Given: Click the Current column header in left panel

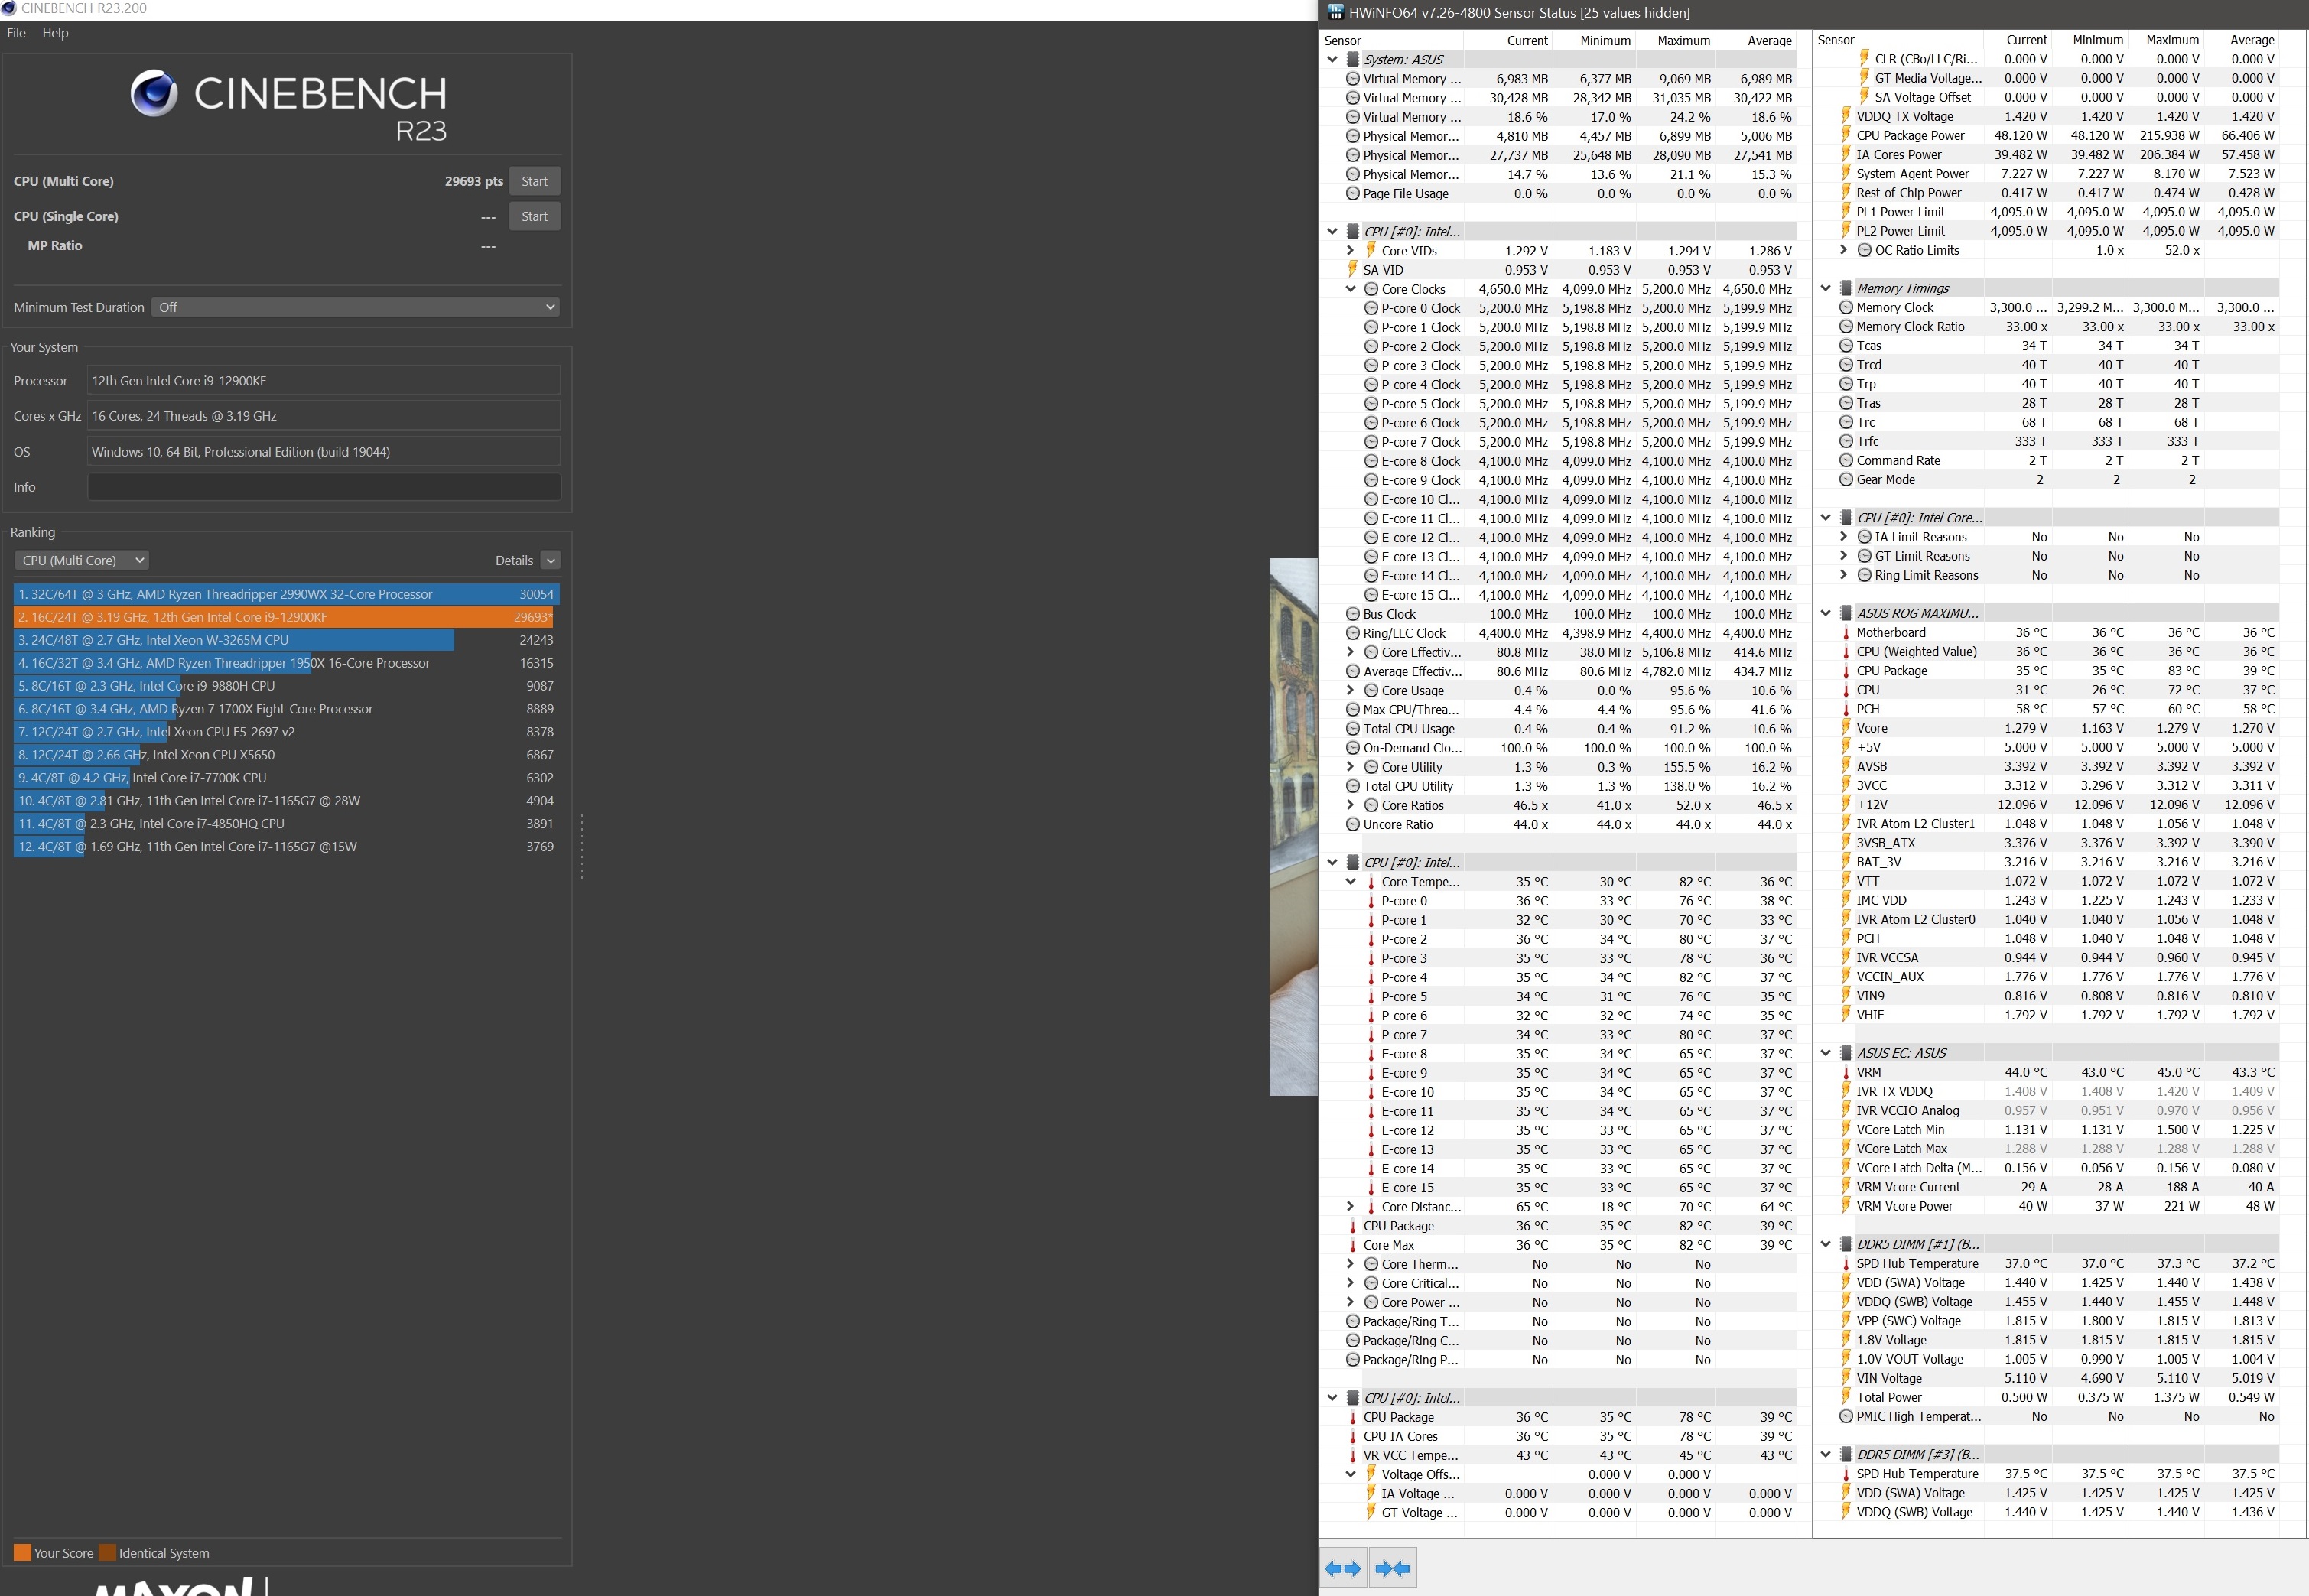Looking at the screenshot, I should (1527, 40).
